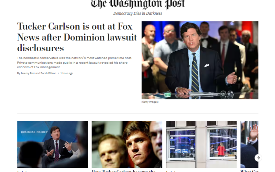Open the Tucker Carlson out at Fox headline
The image size is (275, 172).
tap(77, 37)
